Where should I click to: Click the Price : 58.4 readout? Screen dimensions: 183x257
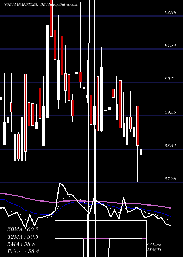(23, 251)
